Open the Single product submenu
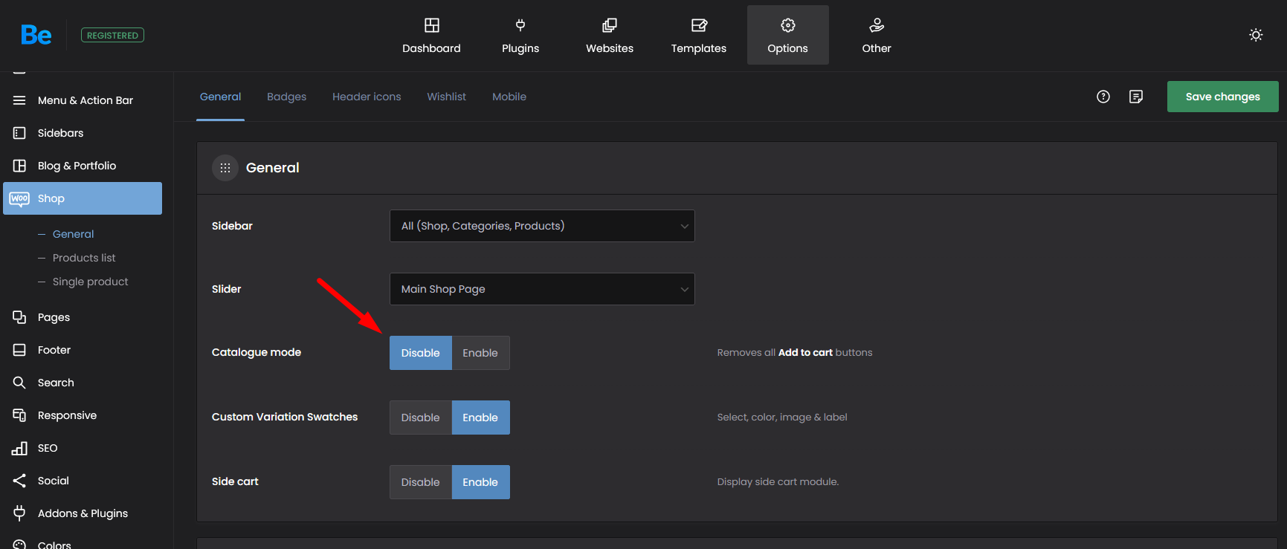The height and width of the screenshot is (549, 1287). tap(90, 282)
